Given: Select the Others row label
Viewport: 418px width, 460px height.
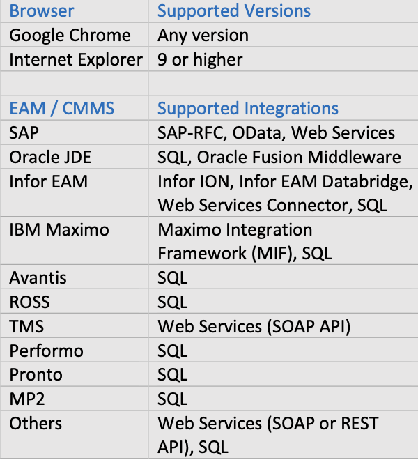Looking at the screenshot, I should 36,423.
